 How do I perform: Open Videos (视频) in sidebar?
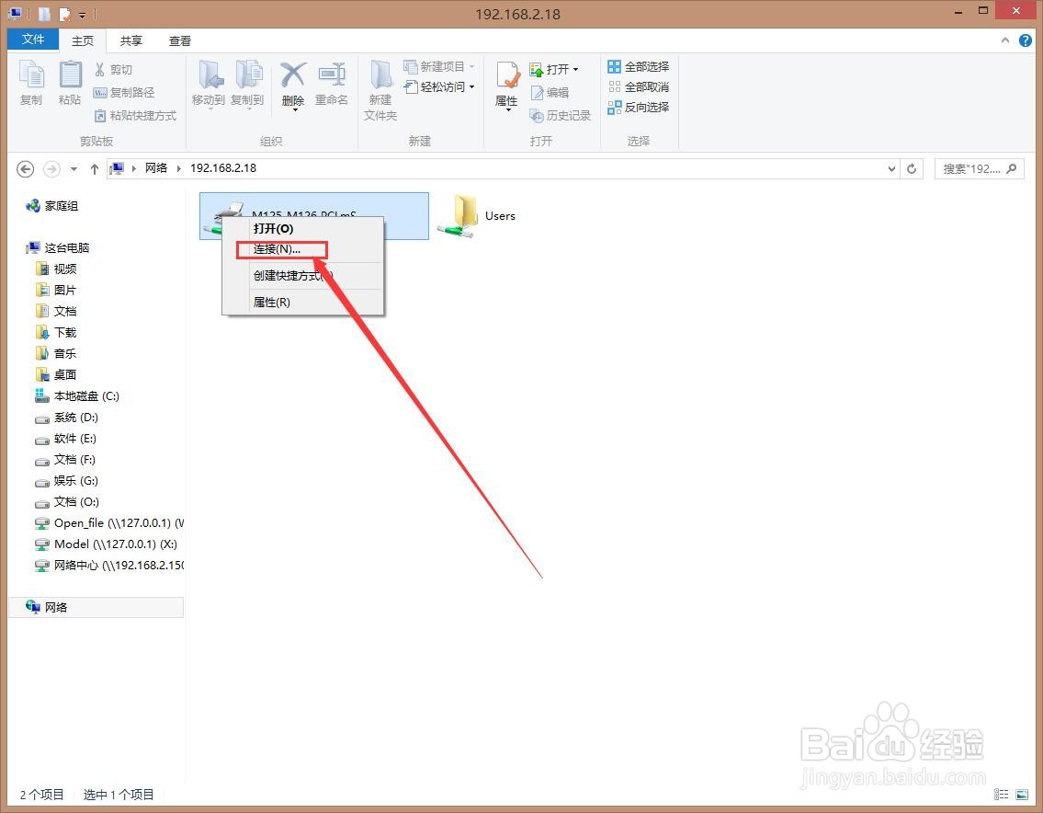tap(57, 269)
